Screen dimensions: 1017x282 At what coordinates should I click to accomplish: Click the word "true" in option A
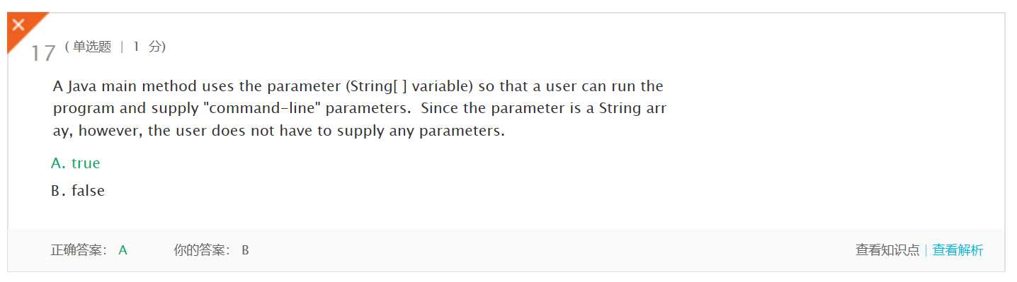[x=86, y=163]
